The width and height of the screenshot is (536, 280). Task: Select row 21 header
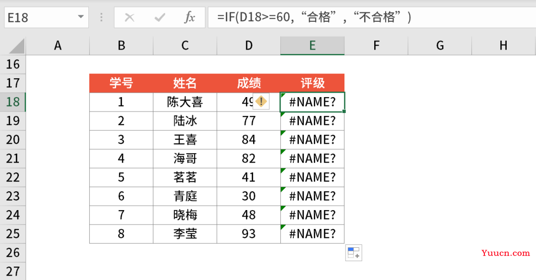pos(12,159)
